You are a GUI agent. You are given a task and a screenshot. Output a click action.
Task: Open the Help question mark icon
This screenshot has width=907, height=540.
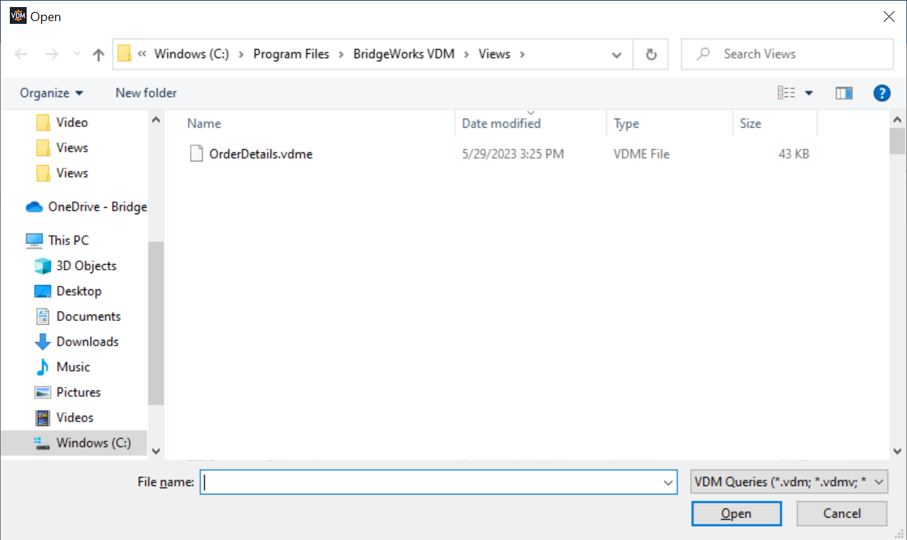click(882, 92)
